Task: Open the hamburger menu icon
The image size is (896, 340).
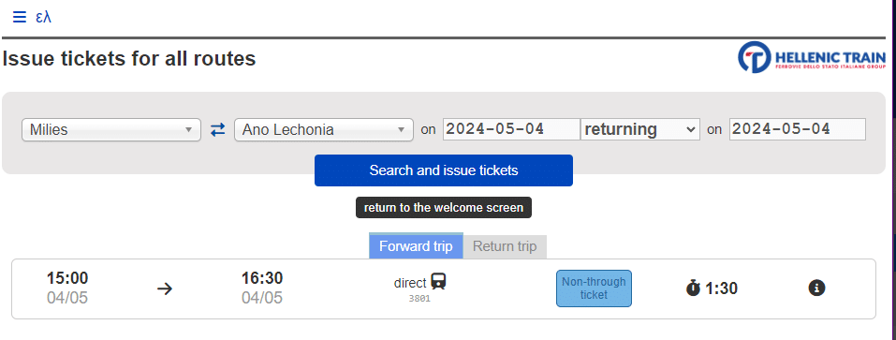Action: pos(19,17)
